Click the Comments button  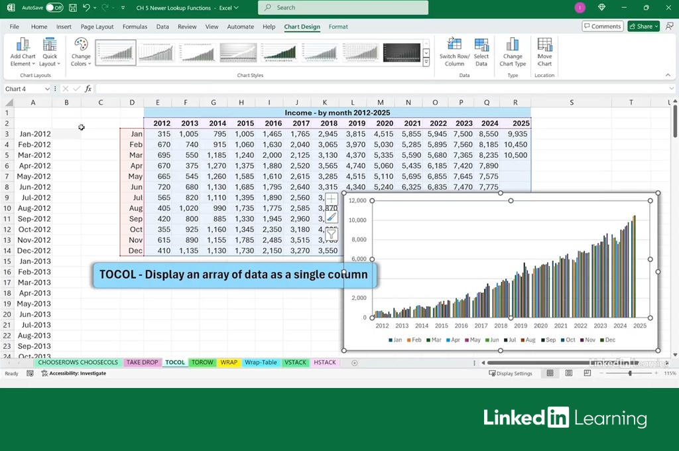(603, 27)
